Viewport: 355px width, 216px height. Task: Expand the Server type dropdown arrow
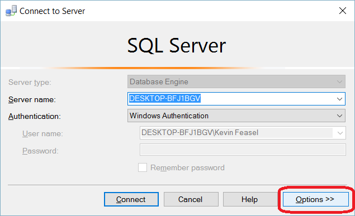(339, 82)
